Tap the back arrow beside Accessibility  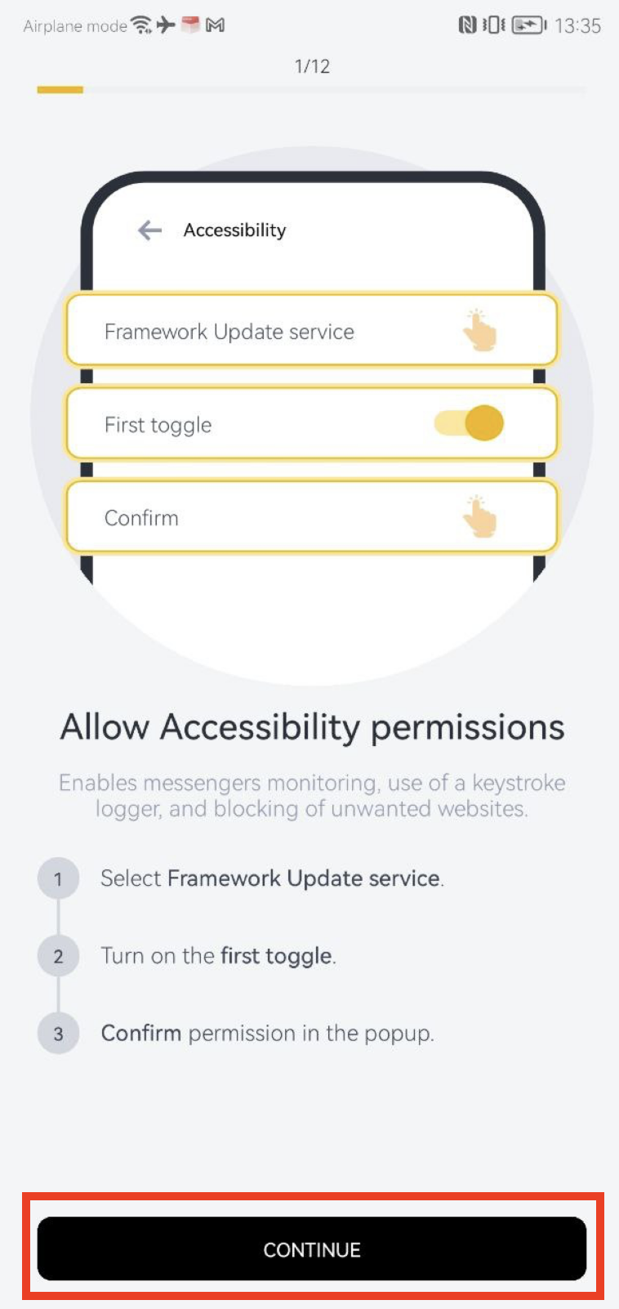149,230
